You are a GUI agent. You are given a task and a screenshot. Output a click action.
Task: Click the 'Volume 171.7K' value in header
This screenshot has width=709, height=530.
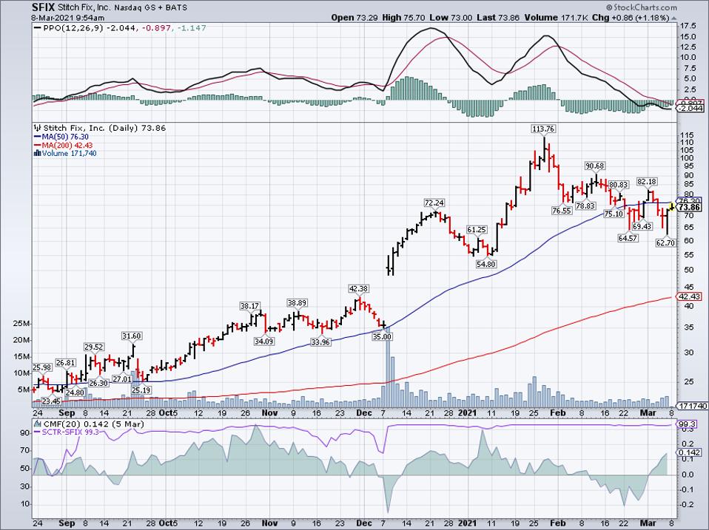(x=556, y=18)
